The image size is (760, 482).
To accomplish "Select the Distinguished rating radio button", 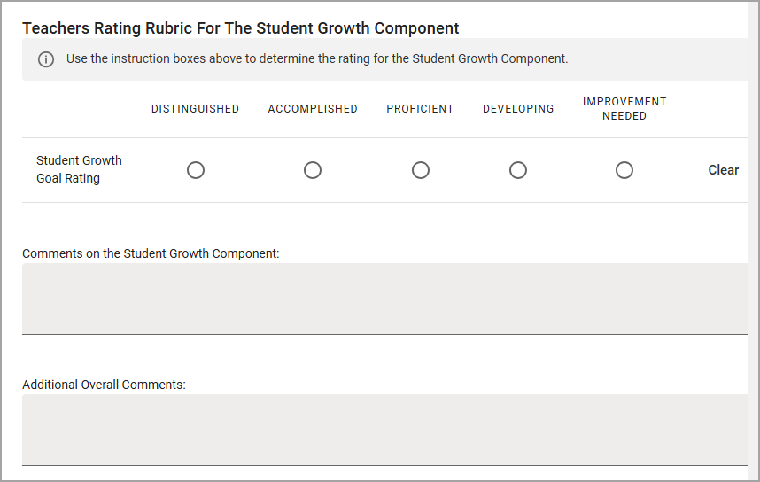I will [x=196, y=170].
